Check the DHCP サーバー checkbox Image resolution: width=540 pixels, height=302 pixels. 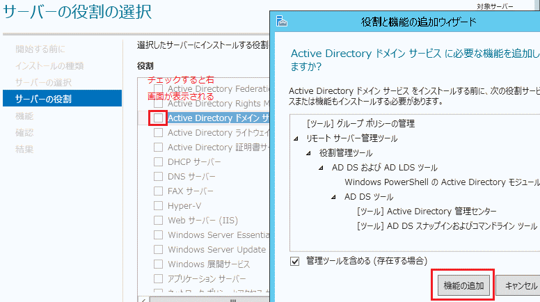[x=158, y=161]
